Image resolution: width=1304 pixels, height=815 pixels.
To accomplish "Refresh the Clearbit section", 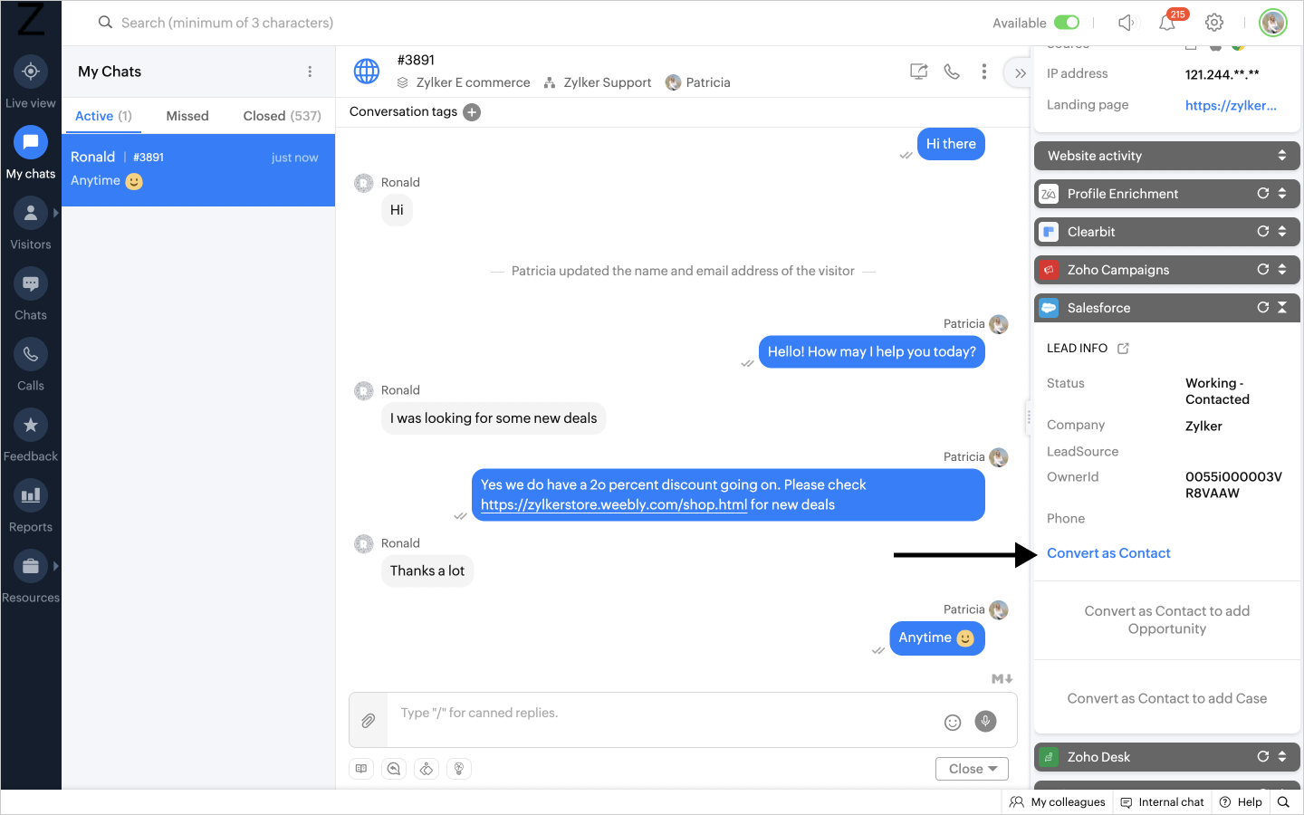I will point(1262,232).
